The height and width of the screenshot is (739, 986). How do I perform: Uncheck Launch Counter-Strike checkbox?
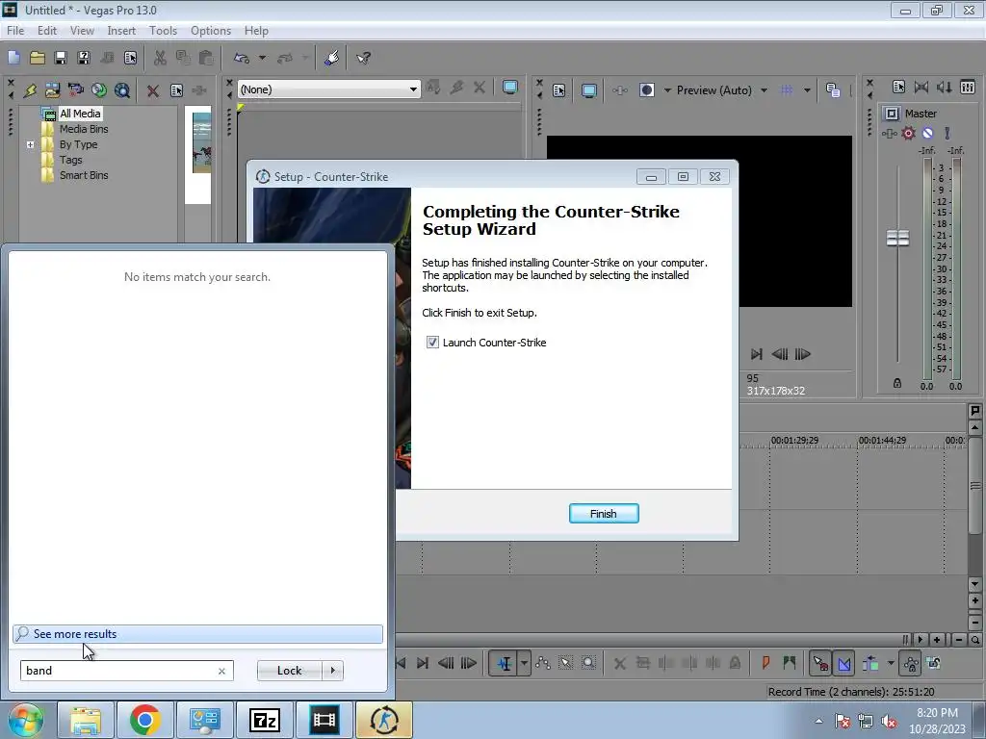pos(432,343)
